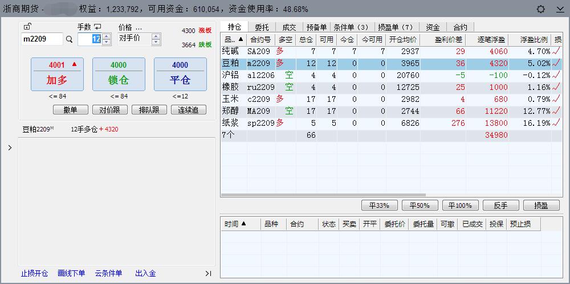Screen dimensions: 570x284
Task: Click stop-loss checkmark icon in 纸浆 row
Action: [556, 122]
